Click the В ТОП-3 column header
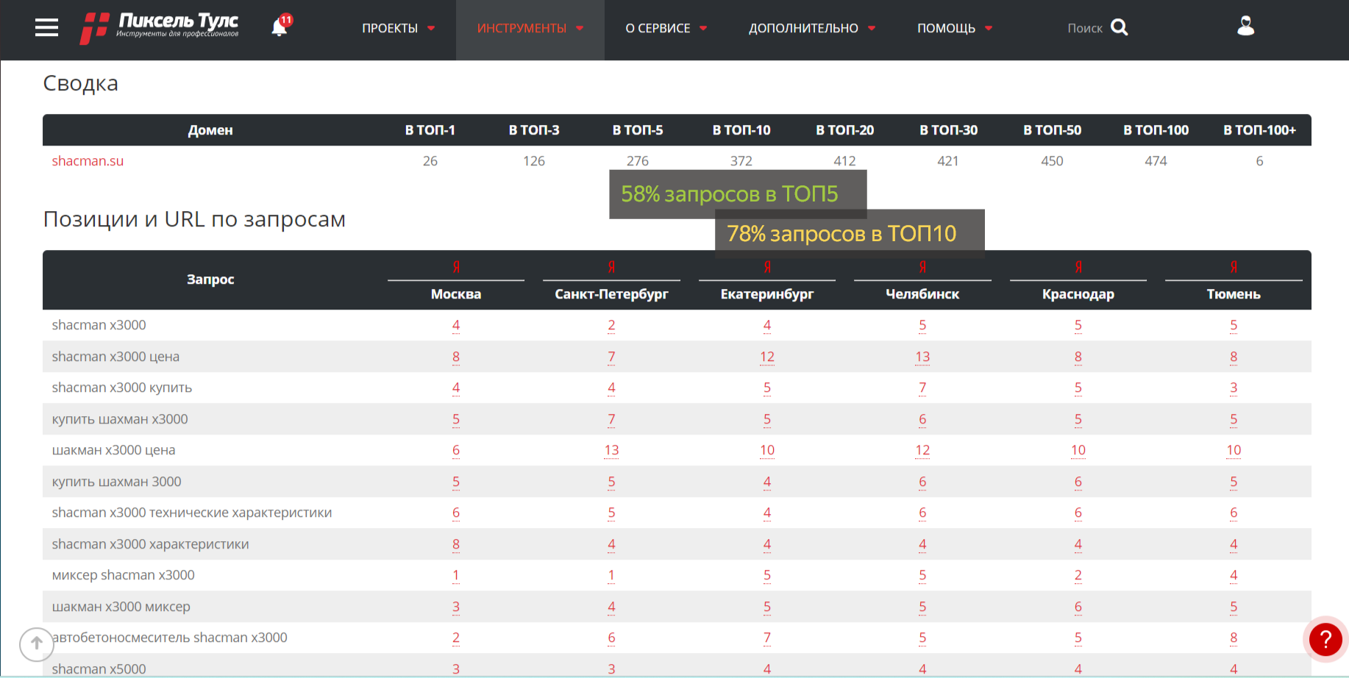Screen dimensions: 1349x678 [x=534, y=130]
